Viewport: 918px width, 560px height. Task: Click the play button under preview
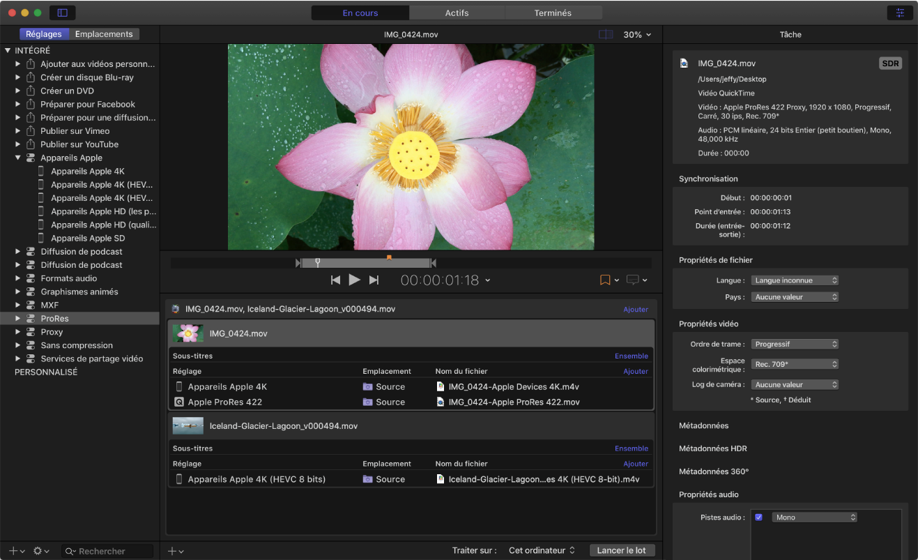(354, 280)
